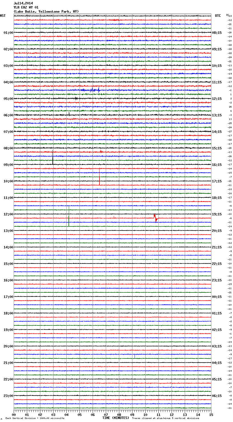Select the 01:00 MST time label
The image size is (233, 422).
8,33
